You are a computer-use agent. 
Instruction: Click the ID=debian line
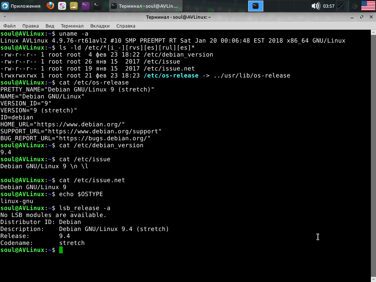pos(17,117)
